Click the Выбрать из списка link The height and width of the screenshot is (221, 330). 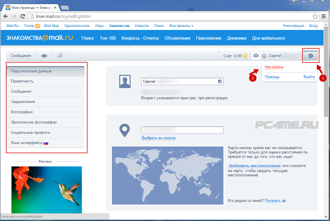(x=159, y=138)
